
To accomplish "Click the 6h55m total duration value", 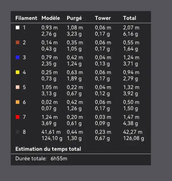I will (x=59, y=159).
